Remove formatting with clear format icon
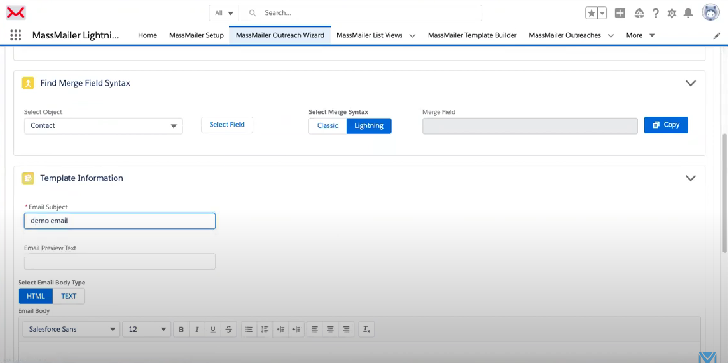The height and width of the screenshot is (363, 728). pos(366,329)
